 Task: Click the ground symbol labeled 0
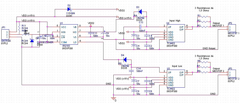(113, 98)
